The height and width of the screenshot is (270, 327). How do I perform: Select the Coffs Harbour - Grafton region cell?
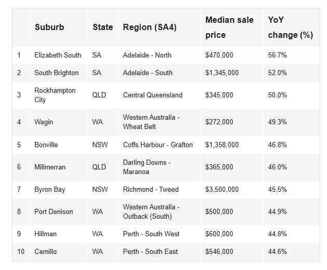point(158,145)
